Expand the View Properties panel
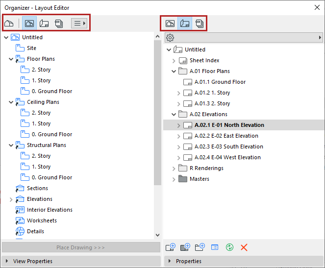This screenshot has width=325, height=268. pyautogui.click(x=7, y=261)
